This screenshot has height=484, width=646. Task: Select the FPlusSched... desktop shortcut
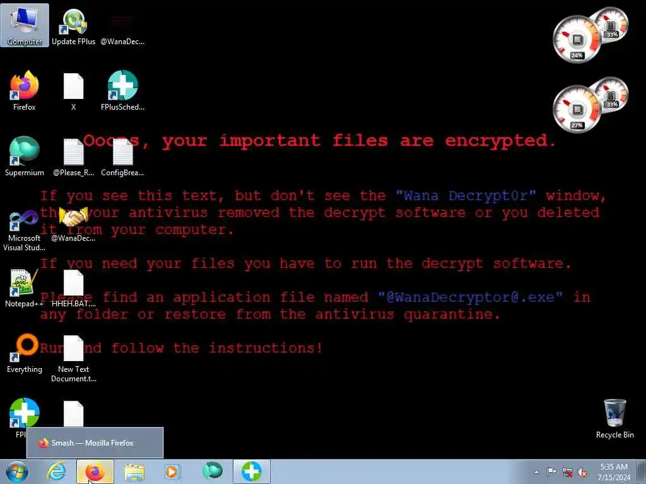tap(122, 91)
